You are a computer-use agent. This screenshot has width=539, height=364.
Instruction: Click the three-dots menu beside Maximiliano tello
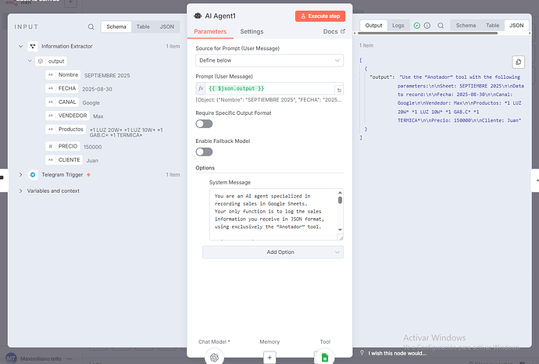tap(70, 359)
